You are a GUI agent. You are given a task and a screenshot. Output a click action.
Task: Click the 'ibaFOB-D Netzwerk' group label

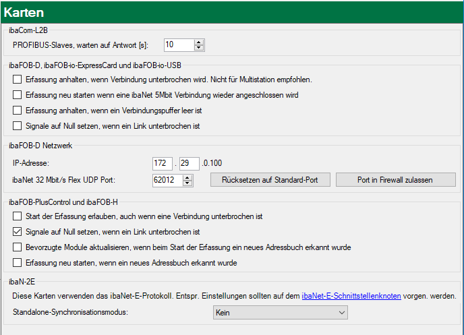(40, 146)
